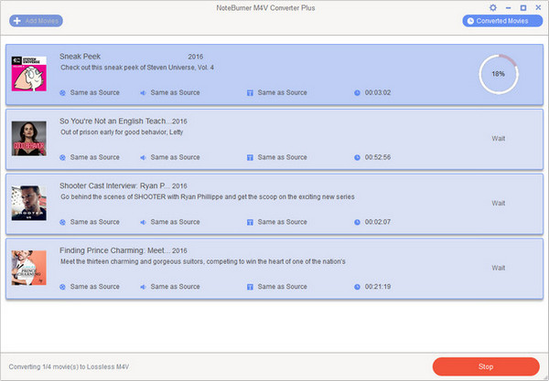The width and height of the screenshot is (549, 381).
Task: Select the Shooter cover thumbnail
Action: point(29,203)
